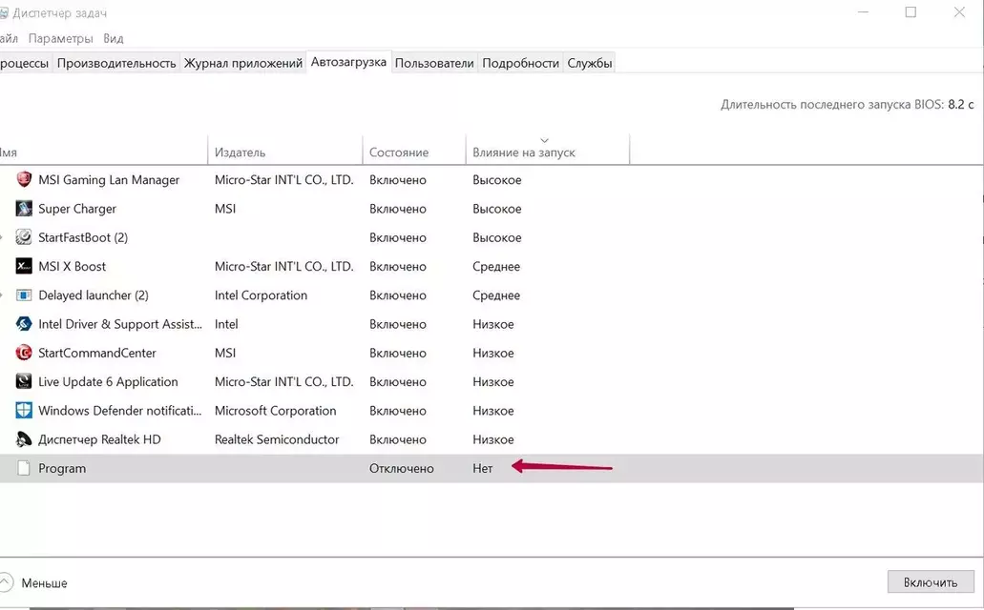Viewport: 984px width, 610px height.
Task: Click the Intel Driver & Support Assistant icon
Action: (x=24, y=324)
